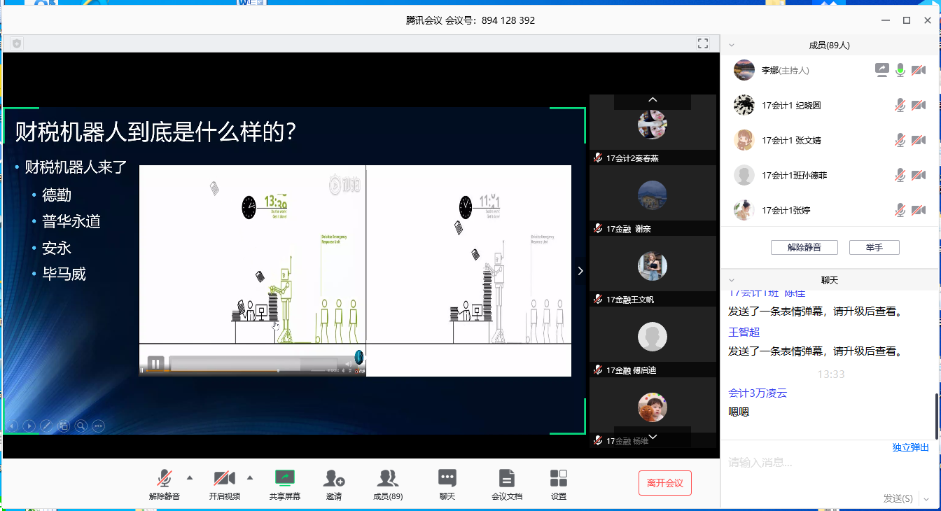Open the 设置 settings icon
Viewport: 941px width, 511px height.
pyautogui.click(x=558, y=479)
